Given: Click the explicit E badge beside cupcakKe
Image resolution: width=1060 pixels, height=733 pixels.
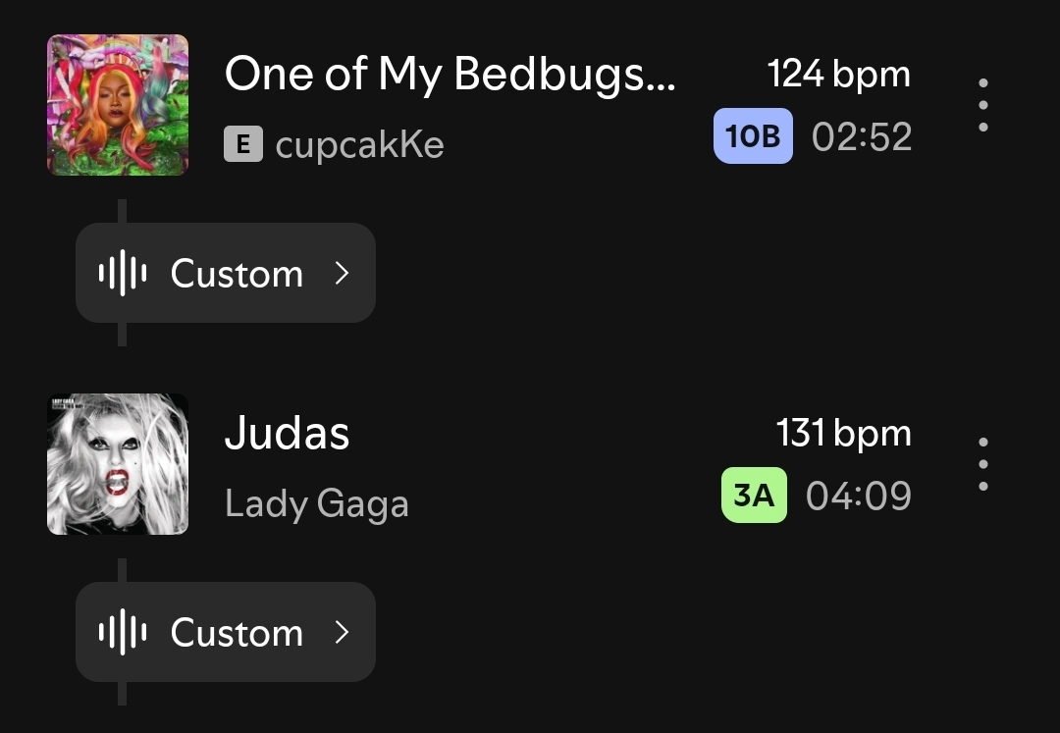Looking at the screenshot, I should pyautogui.click(x=242, y=145).
